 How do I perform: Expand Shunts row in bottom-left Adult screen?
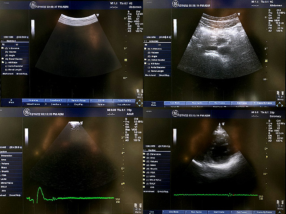click(x=11, y=171)
